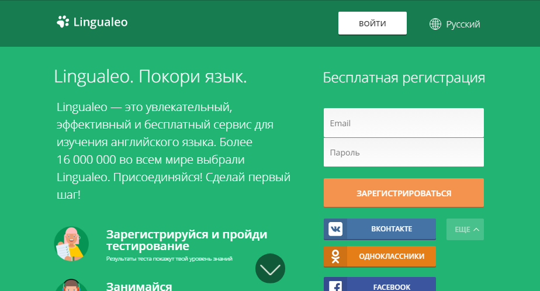540x291 pixels.
Task: Click the headphones character illustration
Action: 71,285
